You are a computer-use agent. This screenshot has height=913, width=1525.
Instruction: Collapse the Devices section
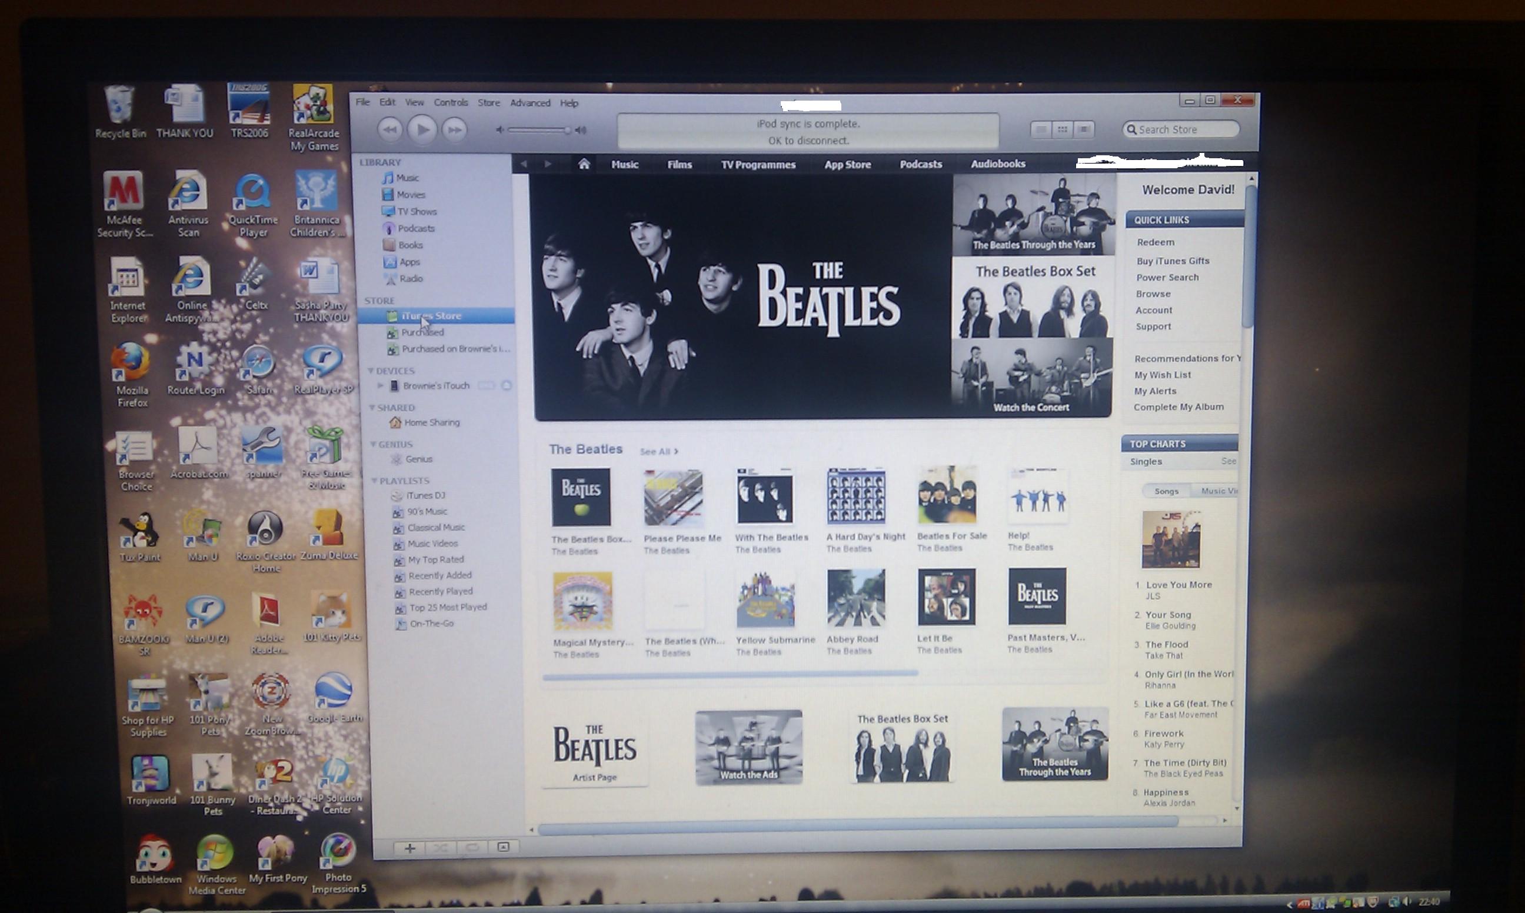tap(370, 371)
